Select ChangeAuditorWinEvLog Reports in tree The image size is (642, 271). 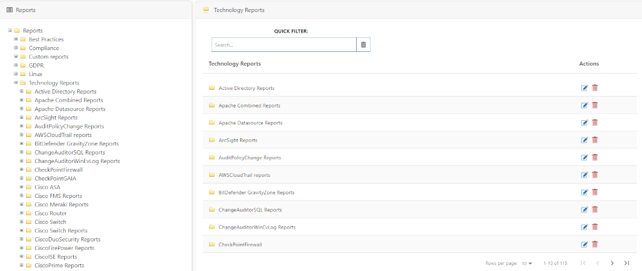point(77,161)
